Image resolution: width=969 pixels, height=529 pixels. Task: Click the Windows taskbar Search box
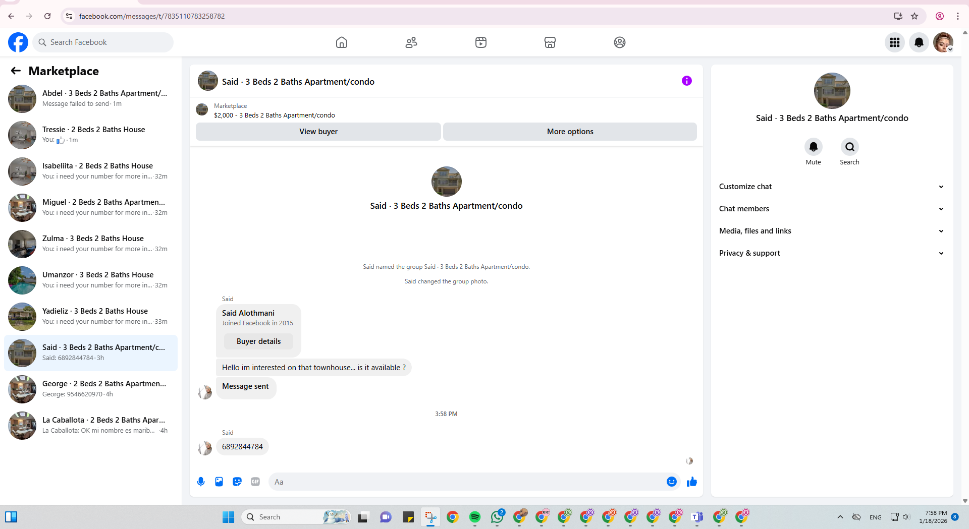[297, 517]
